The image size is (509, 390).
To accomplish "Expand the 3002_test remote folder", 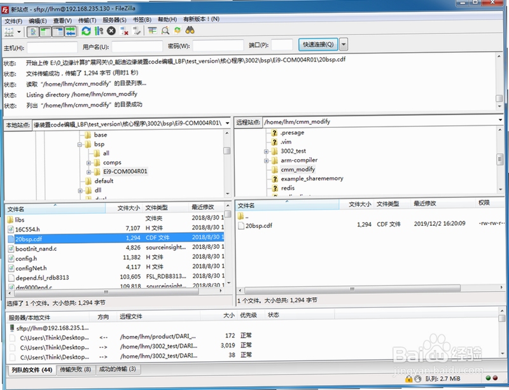I will (266, 151).
